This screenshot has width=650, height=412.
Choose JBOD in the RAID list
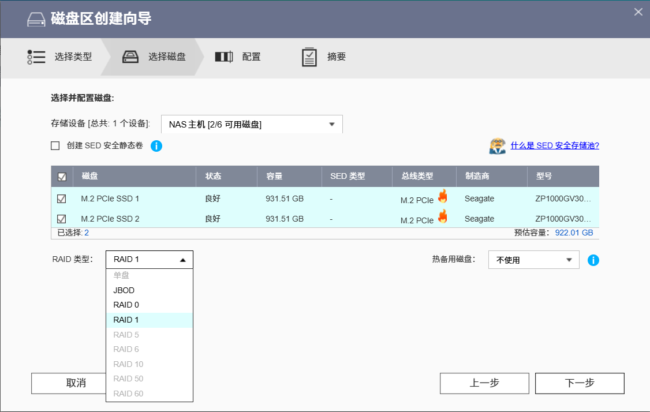point(124,290)
